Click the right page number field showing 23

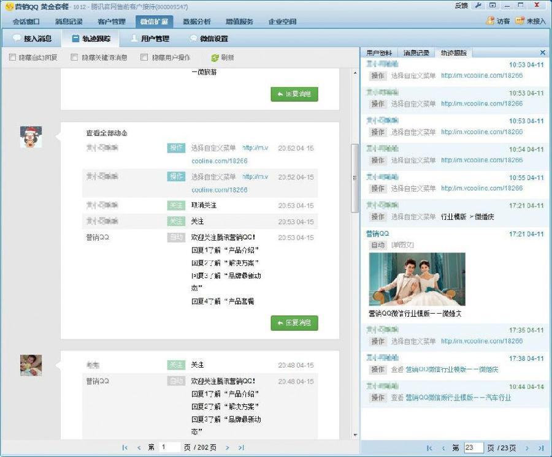pos(473,448)
